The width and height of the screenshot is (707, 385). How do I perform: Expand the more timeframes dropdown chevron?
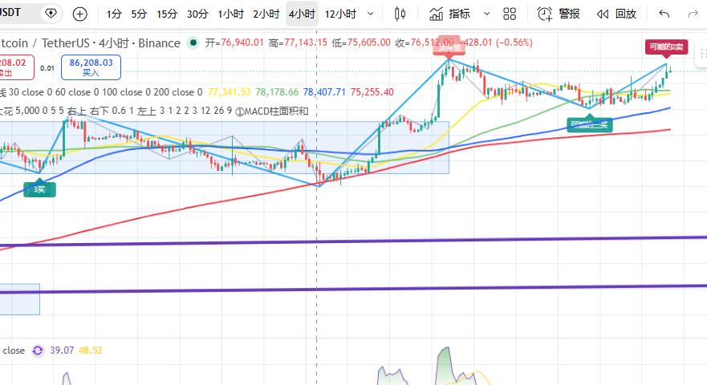371,14
